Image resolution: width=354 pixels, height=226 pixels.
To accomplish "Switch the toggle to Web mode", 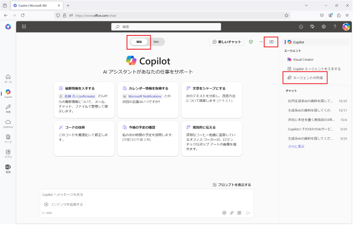I will pos(156,42).
